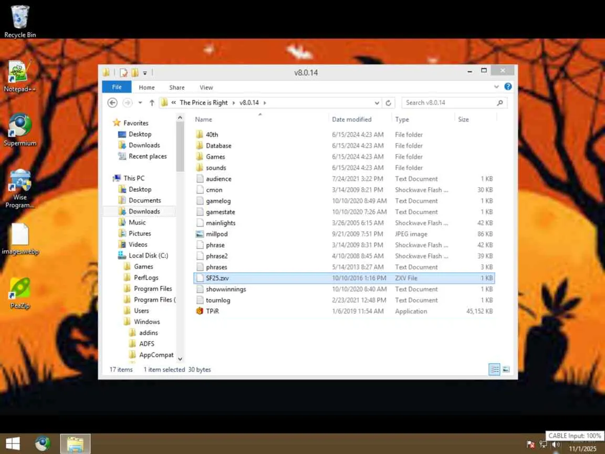Open Customize Quick Access Toolbar dropdown
Image resolution: width=605 pixels, height=454 pixels.
click(145, 73)
